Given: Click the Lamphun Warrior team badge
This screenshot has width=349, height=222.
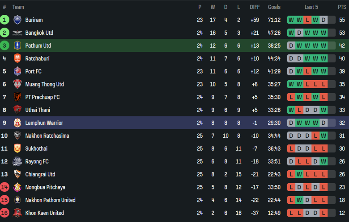Looking at the screenshot, I should [17, 123].
